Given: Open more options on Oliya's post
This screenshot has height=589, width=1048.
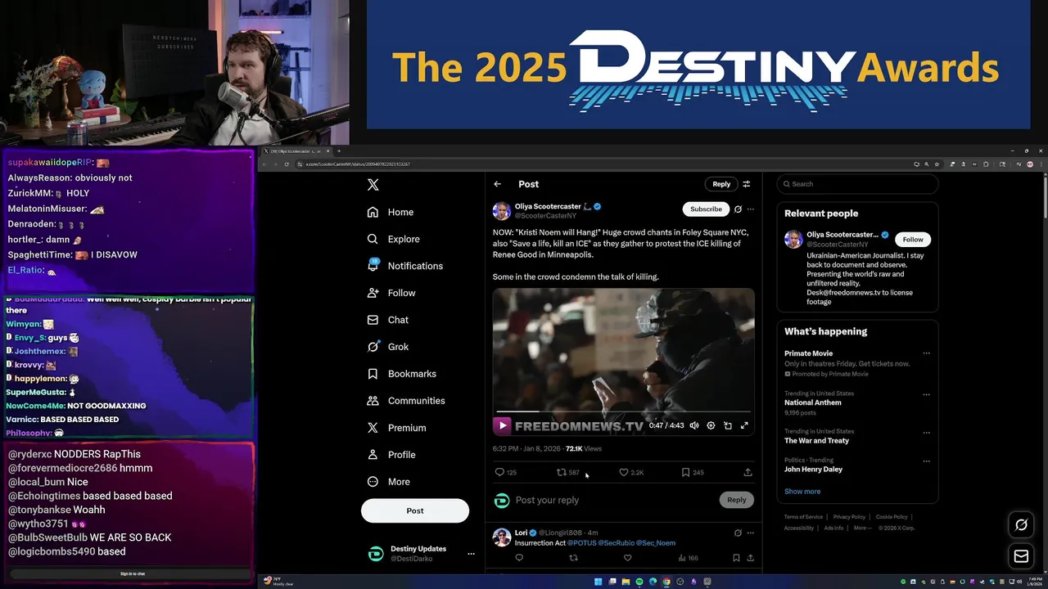Looking at the screenshot, I should click(750, 209).
